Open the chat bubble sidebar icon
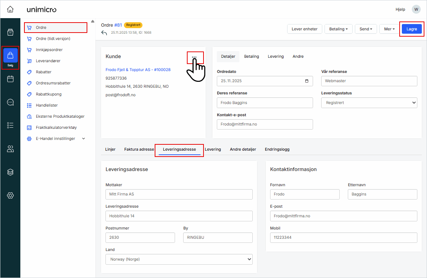Viewport: 427px width, 278px height. click(10, 102)
